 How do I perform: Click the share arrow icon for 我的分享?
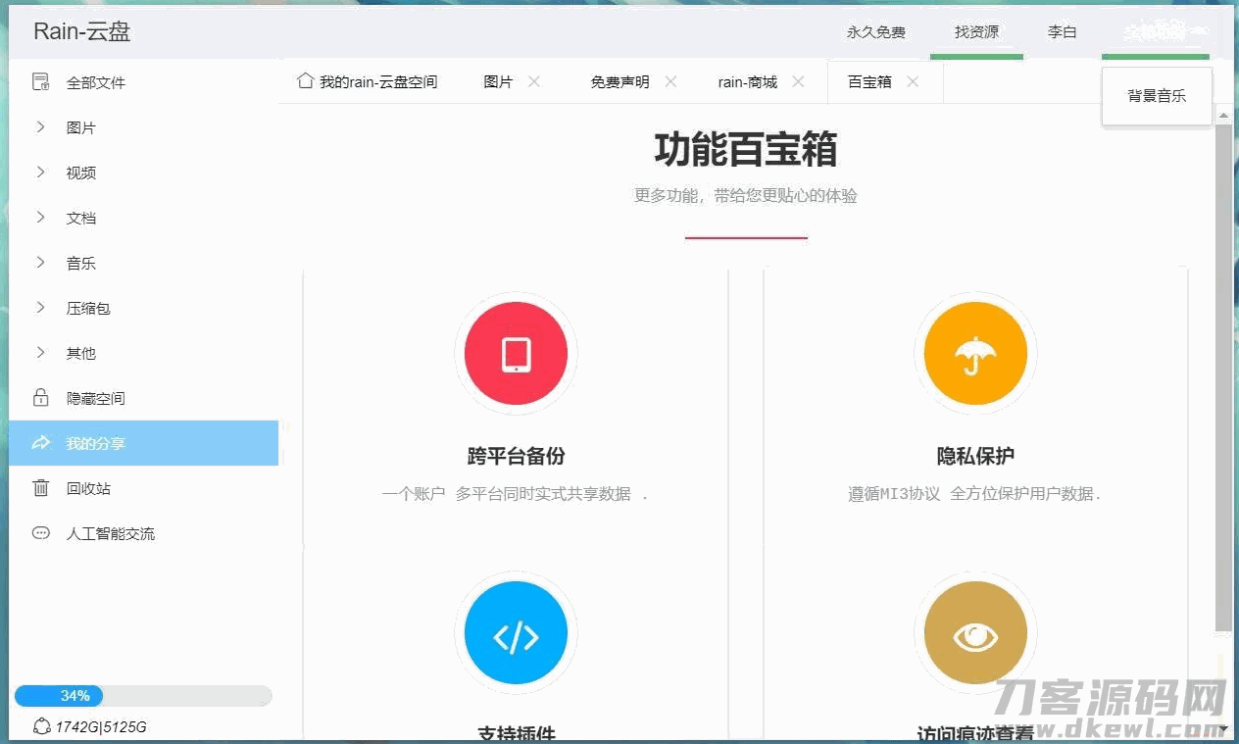tap(40, 443)
